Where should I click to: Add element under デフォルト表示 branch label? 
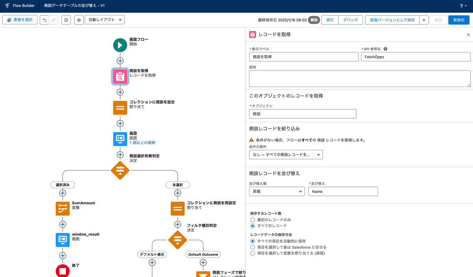coord(152,262)
